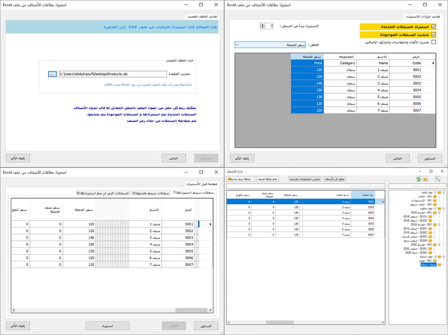448x335 pixels.
Task: Click the preview grid horizontal scrollbar thumb
Action: (191, 310)
